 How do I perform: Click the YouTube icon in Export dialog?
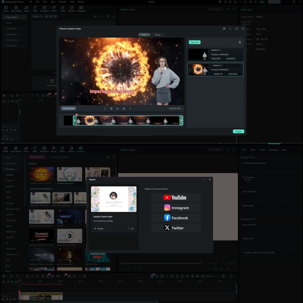coord(167,198)
